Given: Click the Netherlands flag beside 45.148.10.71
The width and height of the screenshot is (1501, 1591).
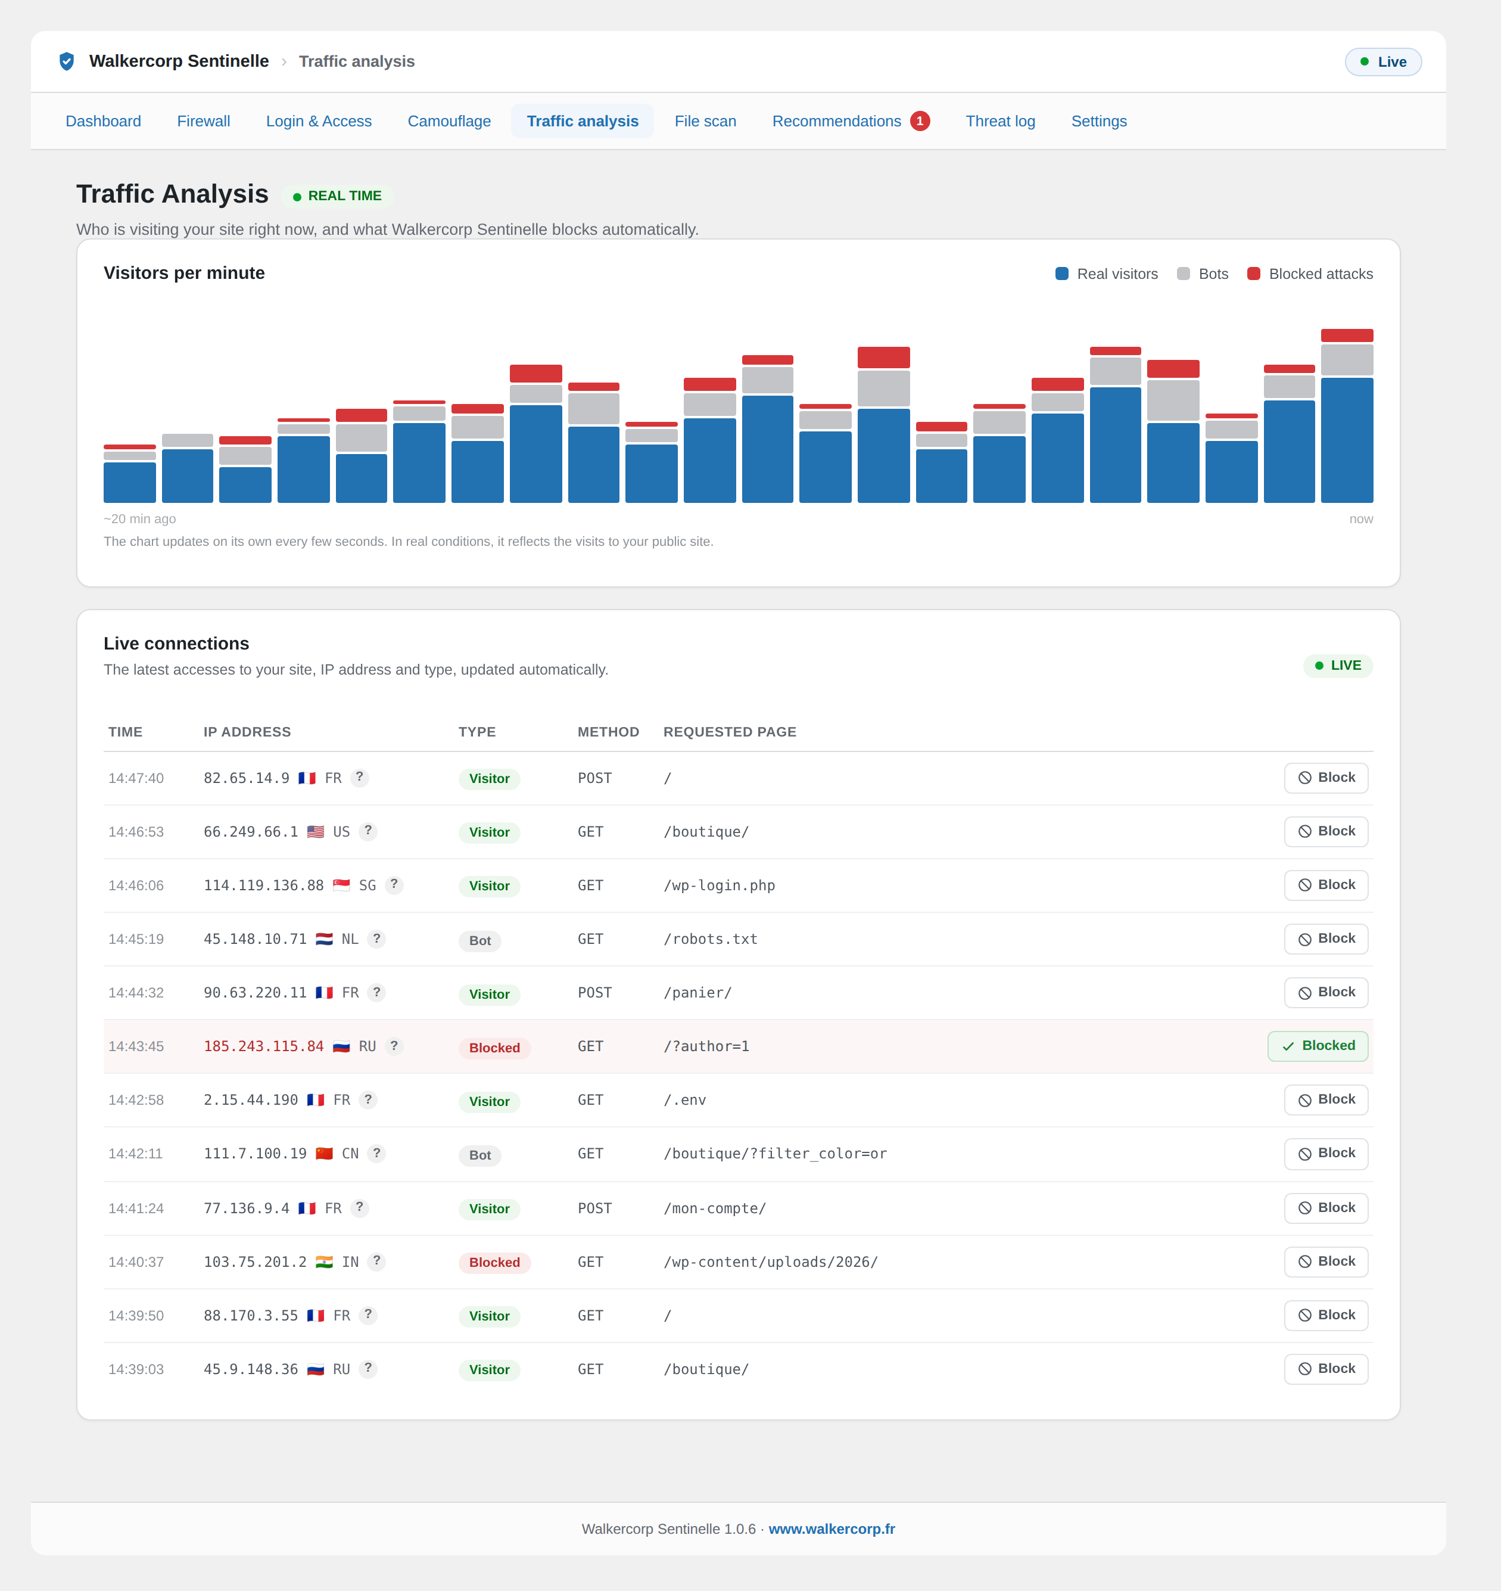Looking at the screenshot, I should click(324, 940).
